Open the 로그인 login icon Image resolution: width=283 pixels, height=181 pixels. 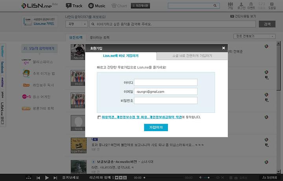(241, 6)
